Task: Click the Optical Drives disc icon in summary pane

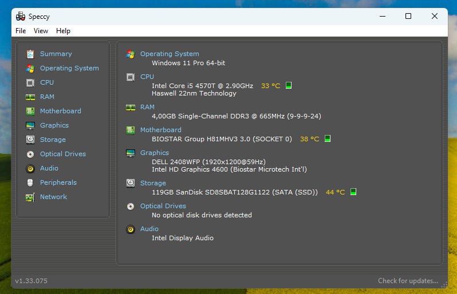Action: pos(131,206)
